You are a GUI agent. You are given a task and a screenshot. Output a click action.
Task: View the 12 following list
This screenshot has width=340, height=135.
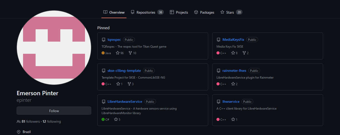click(52, 121)
